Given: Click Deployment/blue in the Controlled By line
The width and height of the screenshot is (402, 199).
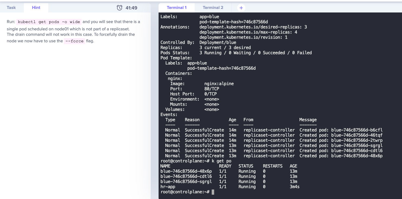Looking at the screenshot, I should tap(218, 43).
